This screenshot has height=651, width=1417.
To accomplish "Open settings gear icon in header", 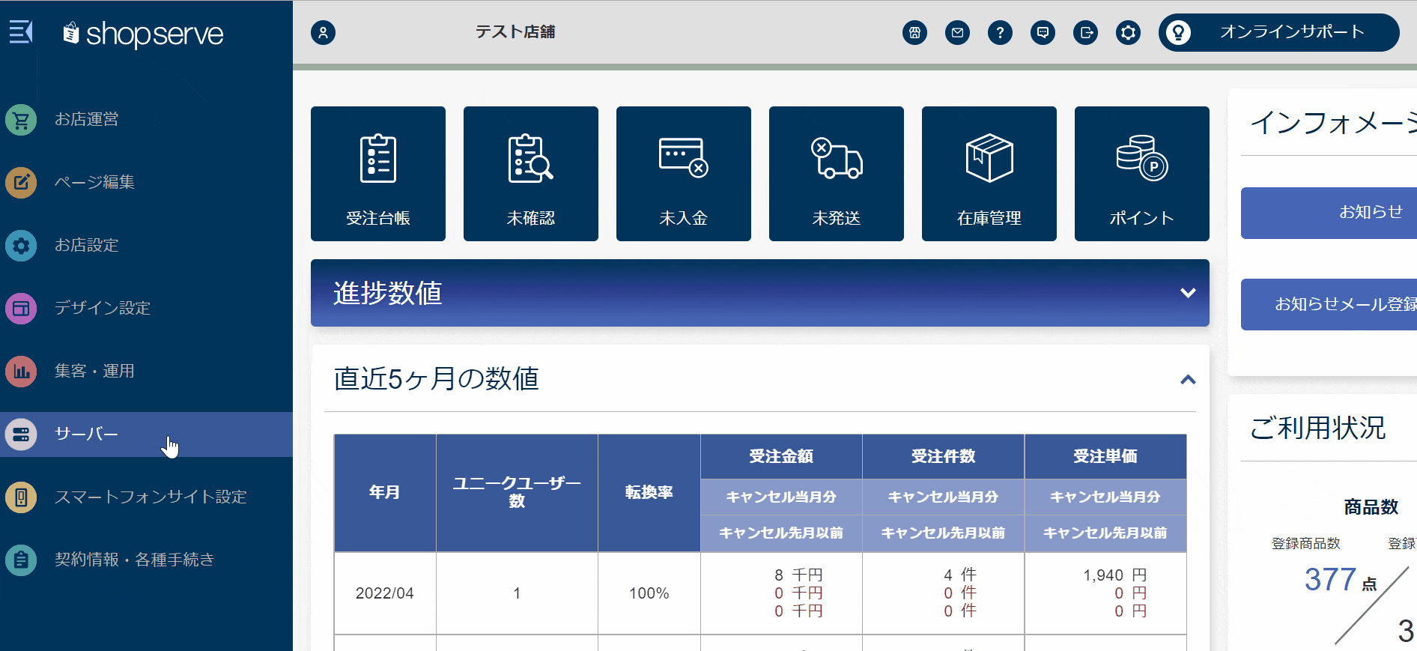I will pyautogui.click(x=1128, y=32).
